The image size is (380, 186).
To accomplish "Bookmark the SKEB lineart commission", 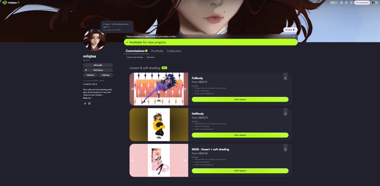I will (x=285, y=149).
